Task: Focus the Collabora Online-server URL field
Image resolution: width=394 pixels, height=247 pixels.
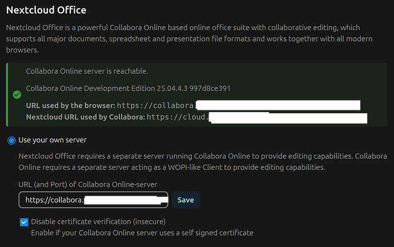Action: click(93, 200)
